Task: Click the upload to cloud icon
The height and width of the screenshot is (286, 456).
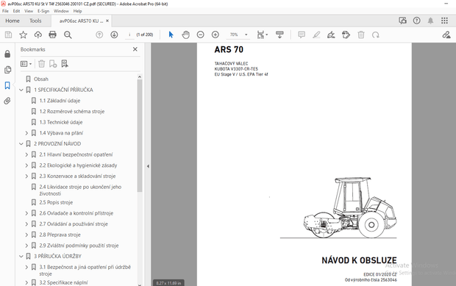Action: 38,35
